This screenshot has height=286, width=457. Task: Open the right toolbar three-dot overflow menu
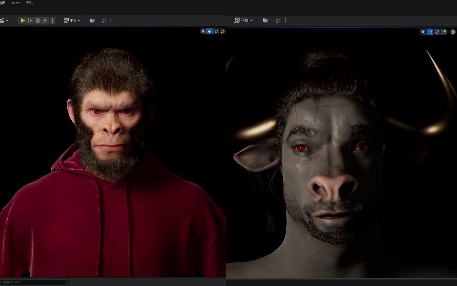pyautogui.click(x=286, y=20)
